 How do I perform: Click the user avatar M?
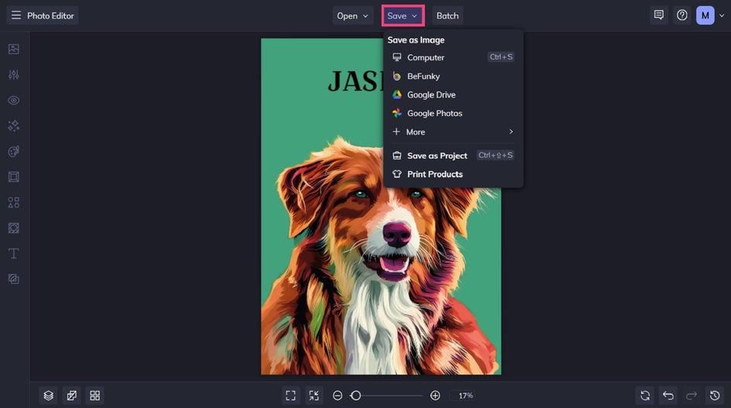click(x=705, y=15)
